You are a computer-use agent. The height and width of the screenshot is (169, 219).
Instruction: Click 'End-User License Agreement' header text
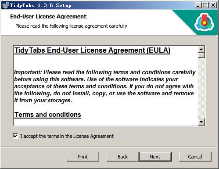(x=48, y=17)
